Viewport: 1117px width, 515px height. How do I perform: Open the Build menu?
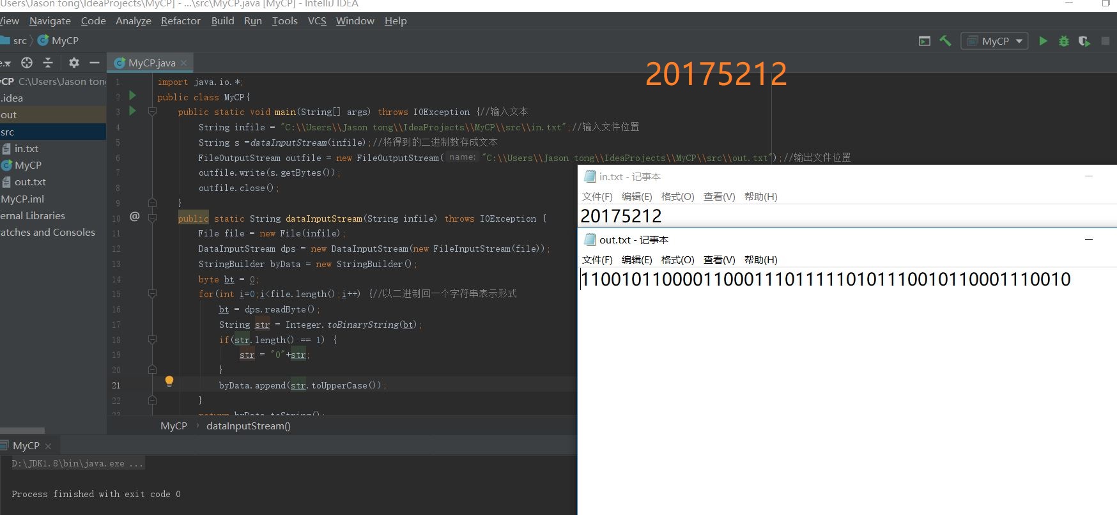coord(222,21)
